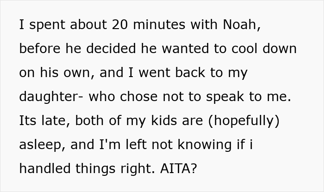
Task: Click the word "decided" in second line
Action: (111, 48)
